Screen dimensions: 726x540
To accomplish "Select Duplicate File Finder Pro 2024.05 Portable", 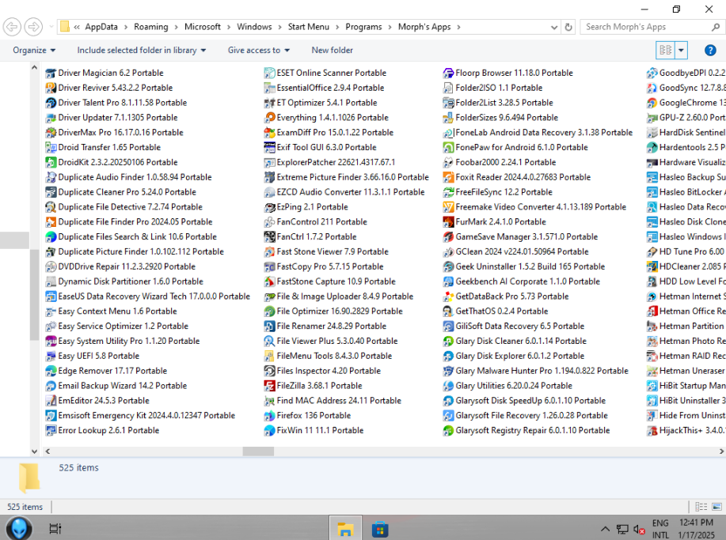I will [x=129, y=222].
